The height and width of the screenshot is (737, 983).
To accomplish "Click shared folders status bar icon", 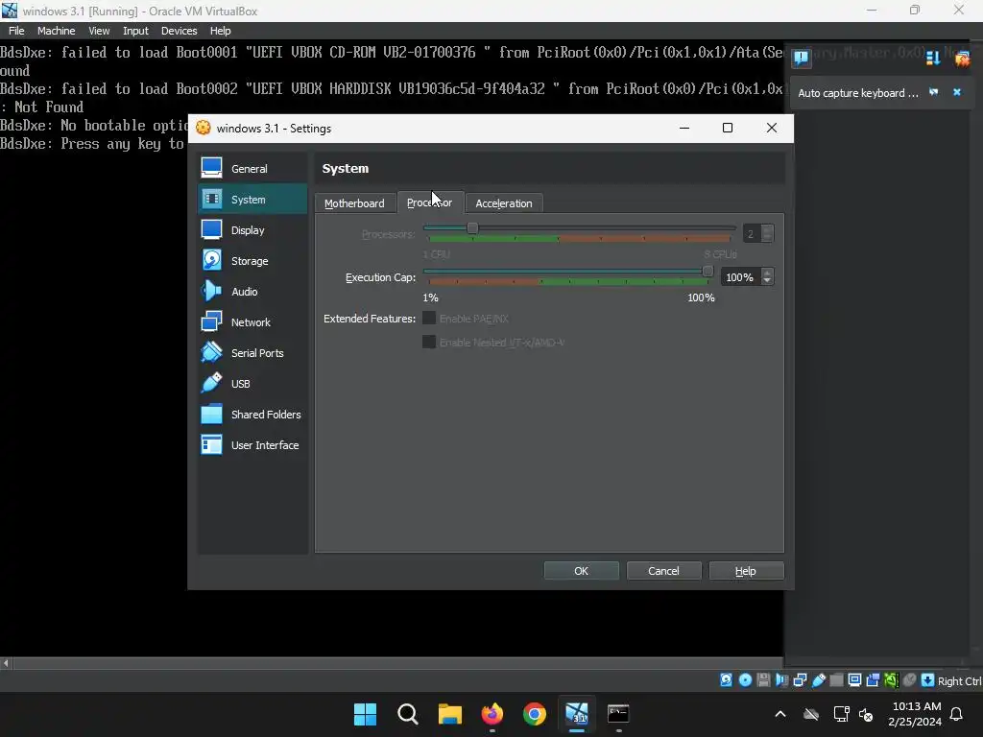I will 836,680.
